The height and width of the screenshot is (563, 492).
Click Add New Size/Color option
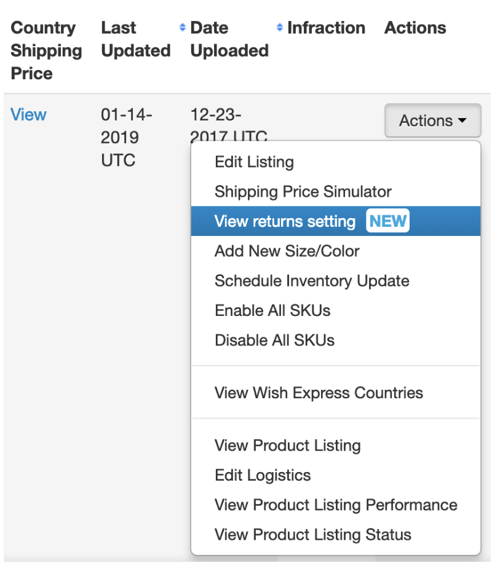pyautogui.click(x=287, y=251)
